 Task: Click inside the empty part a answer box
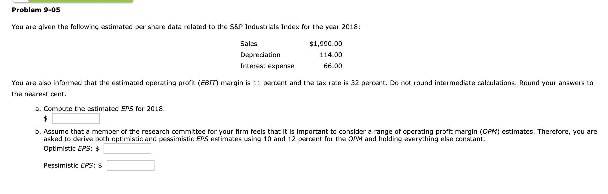click(x=76, y=118)
